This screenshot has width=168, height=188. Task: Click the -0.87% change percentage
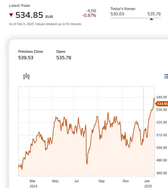click(89, 15)
